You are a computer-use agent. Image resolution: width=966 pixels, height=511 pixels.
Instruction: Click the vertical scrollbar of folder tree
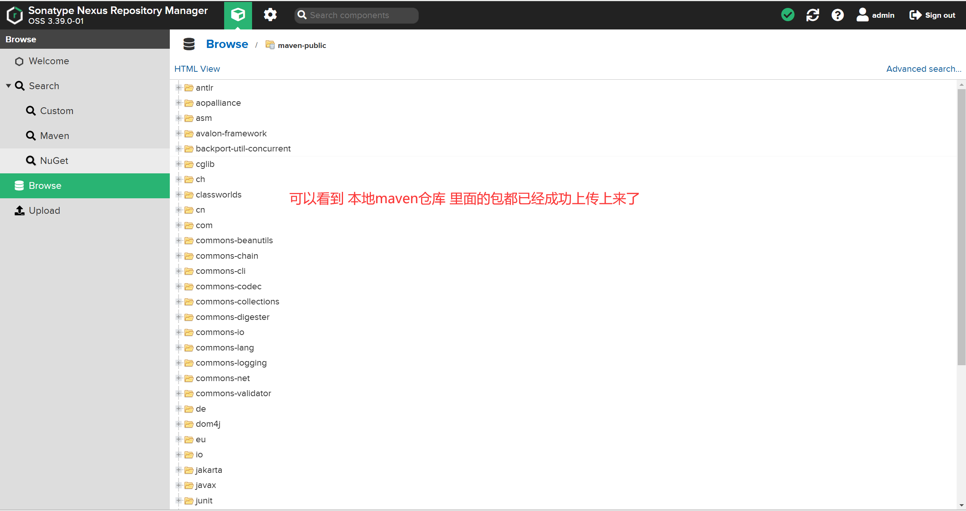[x=961, y=227]
